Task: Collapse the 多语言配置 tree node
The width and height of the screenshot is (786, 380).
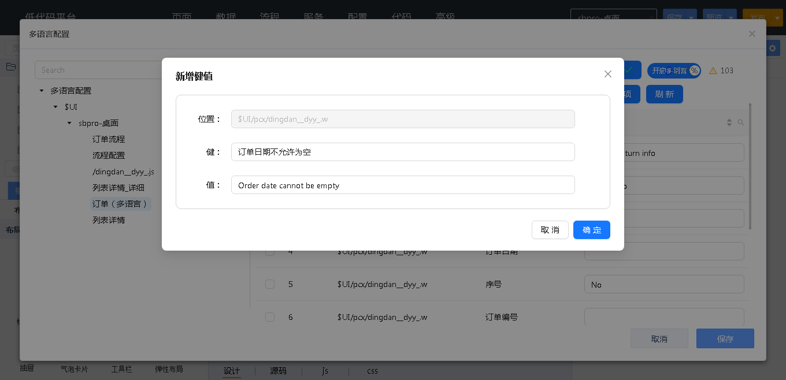Action: point(42,91)
